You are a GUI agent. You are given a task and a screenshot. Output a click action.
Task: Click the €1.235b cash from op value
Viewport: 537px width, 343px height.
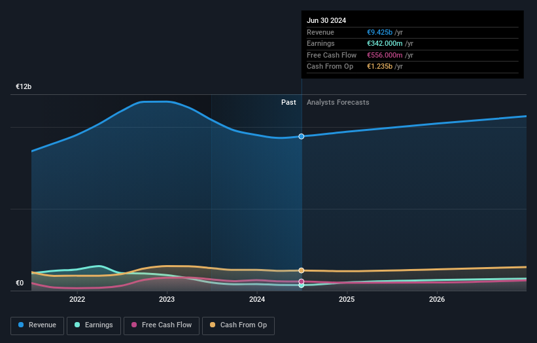pos(380,67)
